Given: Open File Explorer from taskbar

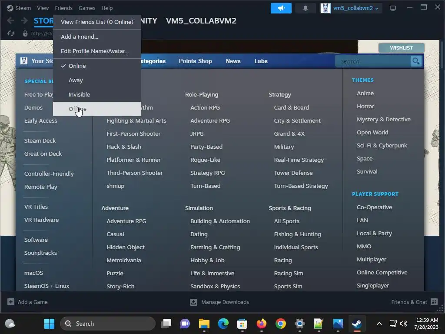Looking at the screenshot, I should tap(204, 324).
